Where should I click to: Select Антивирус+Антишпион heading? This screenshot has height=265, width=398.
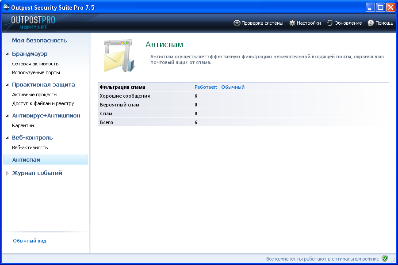[x=46, y=116]
